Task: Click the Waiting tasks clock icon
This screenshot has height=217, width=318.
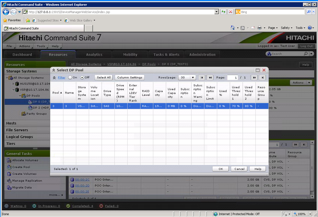Action: (7, 206)
